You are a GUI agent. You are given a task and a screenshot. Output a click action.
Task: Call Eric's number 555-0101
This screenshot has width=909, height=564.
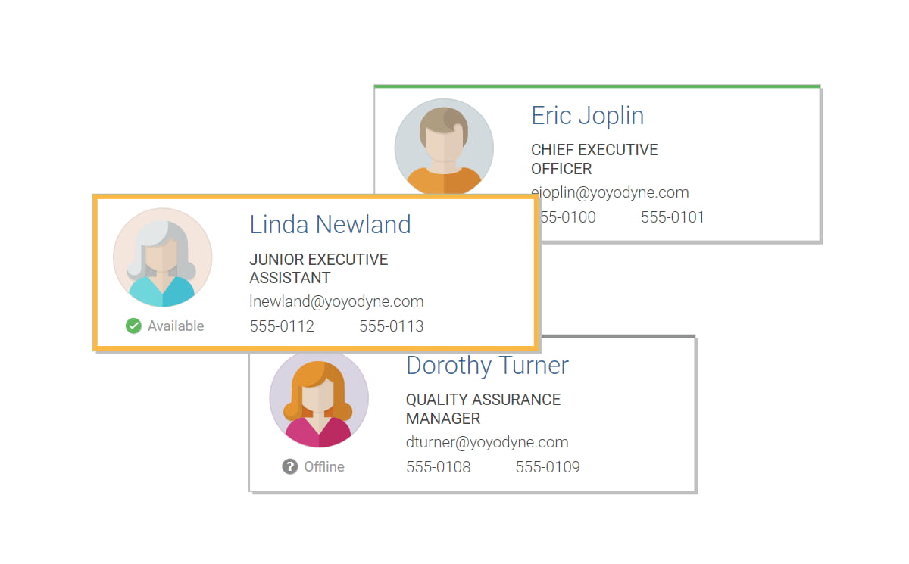point(673,217)
